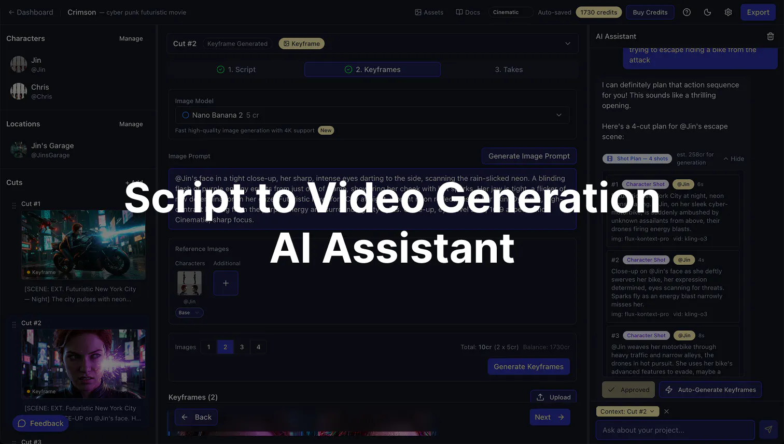Click the Generate Keyframes button

coord(528,366)
